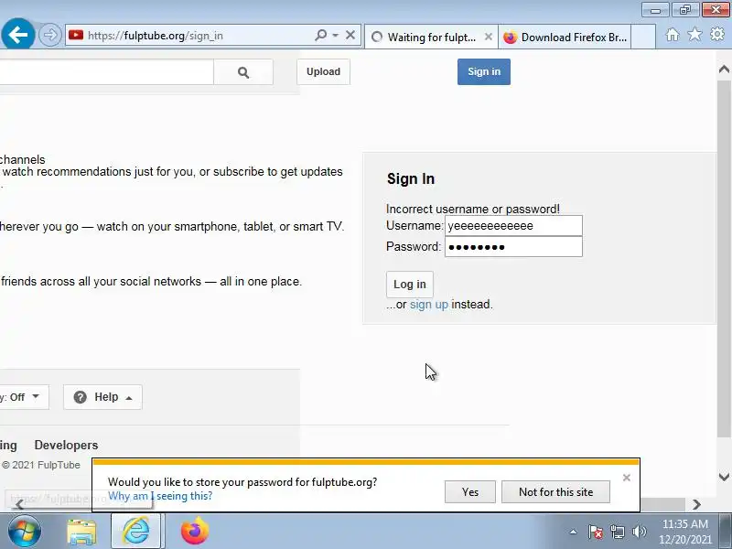The width and height of the screenshot is (732, 549).
Task: Open the address bar autocomplete dropdown arrow
Action: (x=335, y=35)
